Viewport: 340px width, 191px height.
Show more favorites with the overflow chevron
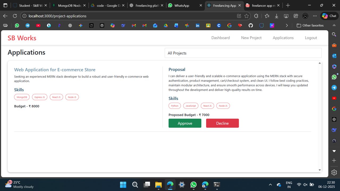(x=287, y=25)
